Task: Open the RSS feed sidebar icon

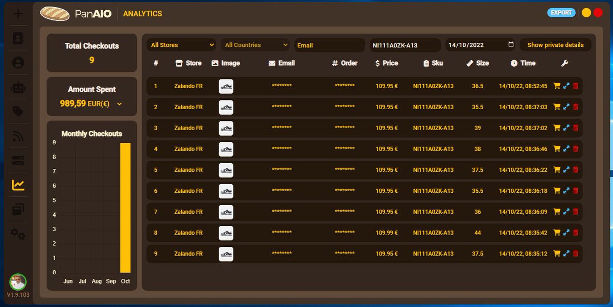Action: (18, 136)
